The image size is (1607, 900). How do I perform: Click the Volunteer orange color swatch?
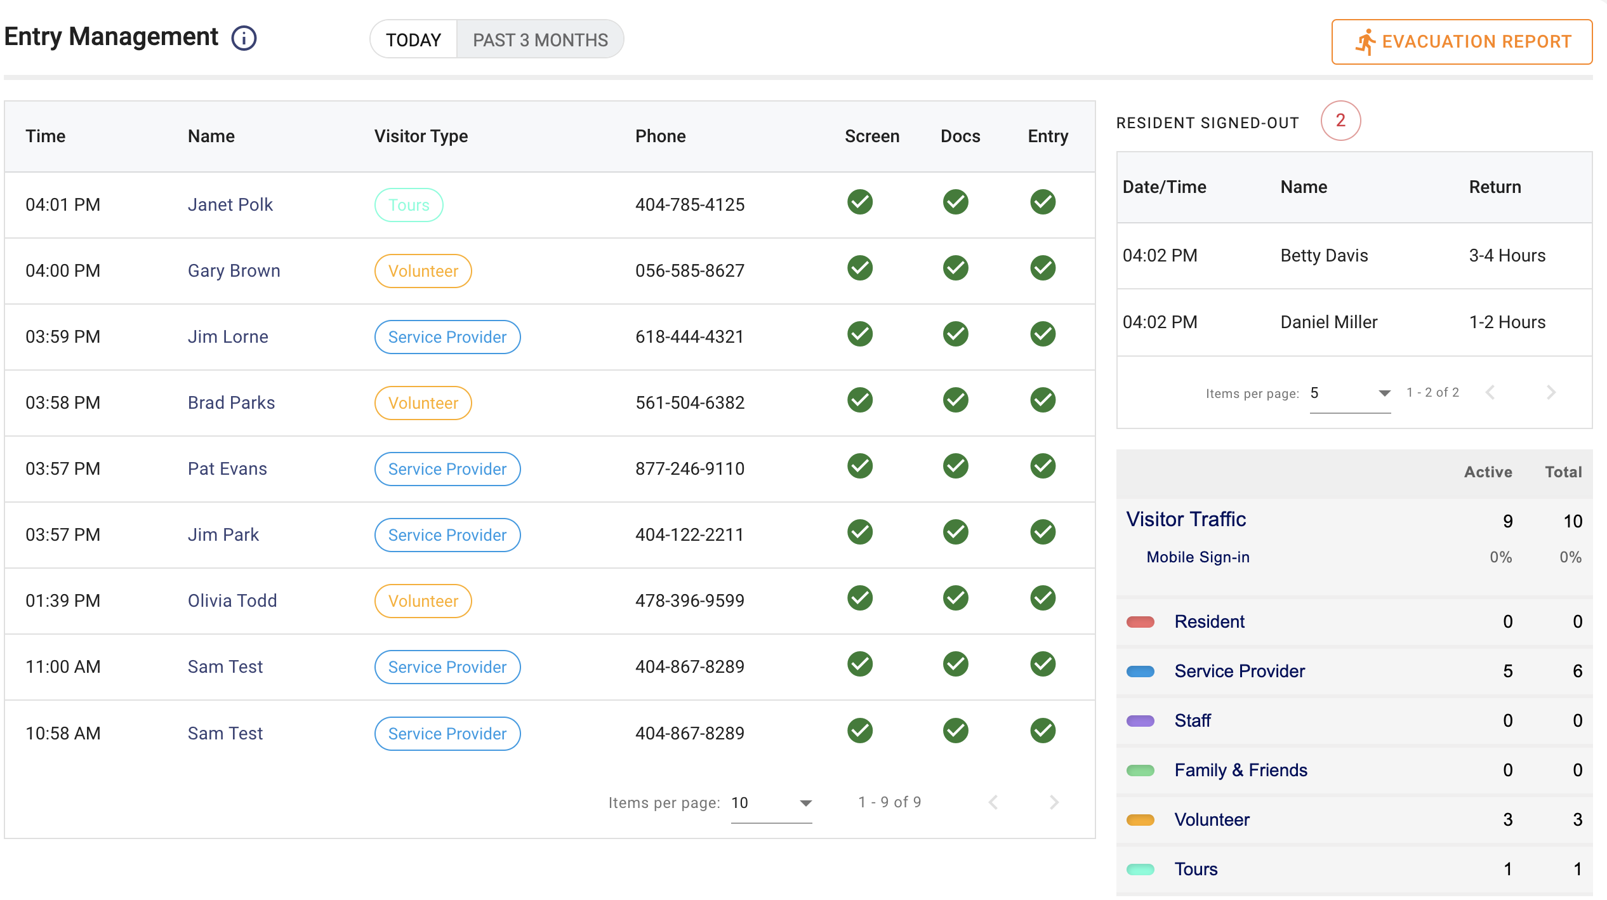(1140, 820)
